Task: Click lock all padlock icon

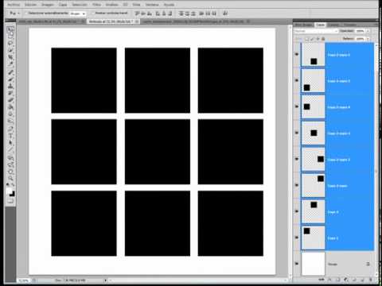Action: [x=323, y=39]
